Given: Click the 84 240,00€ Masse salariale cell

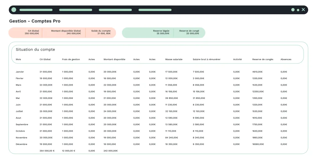Looking at the screenshot, I should 172,138.
